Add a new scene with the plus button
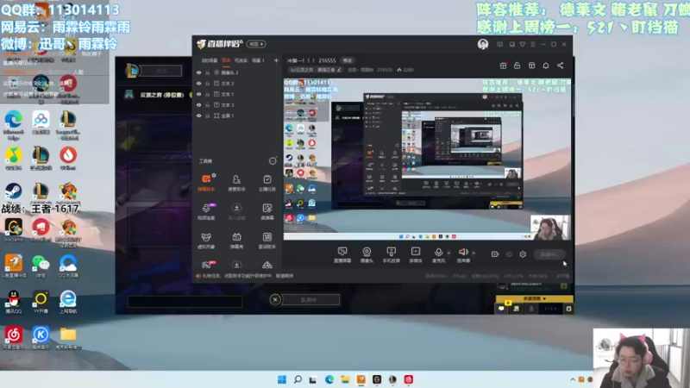Viewport: 690px width, 388px height. (x=276, y=60)
